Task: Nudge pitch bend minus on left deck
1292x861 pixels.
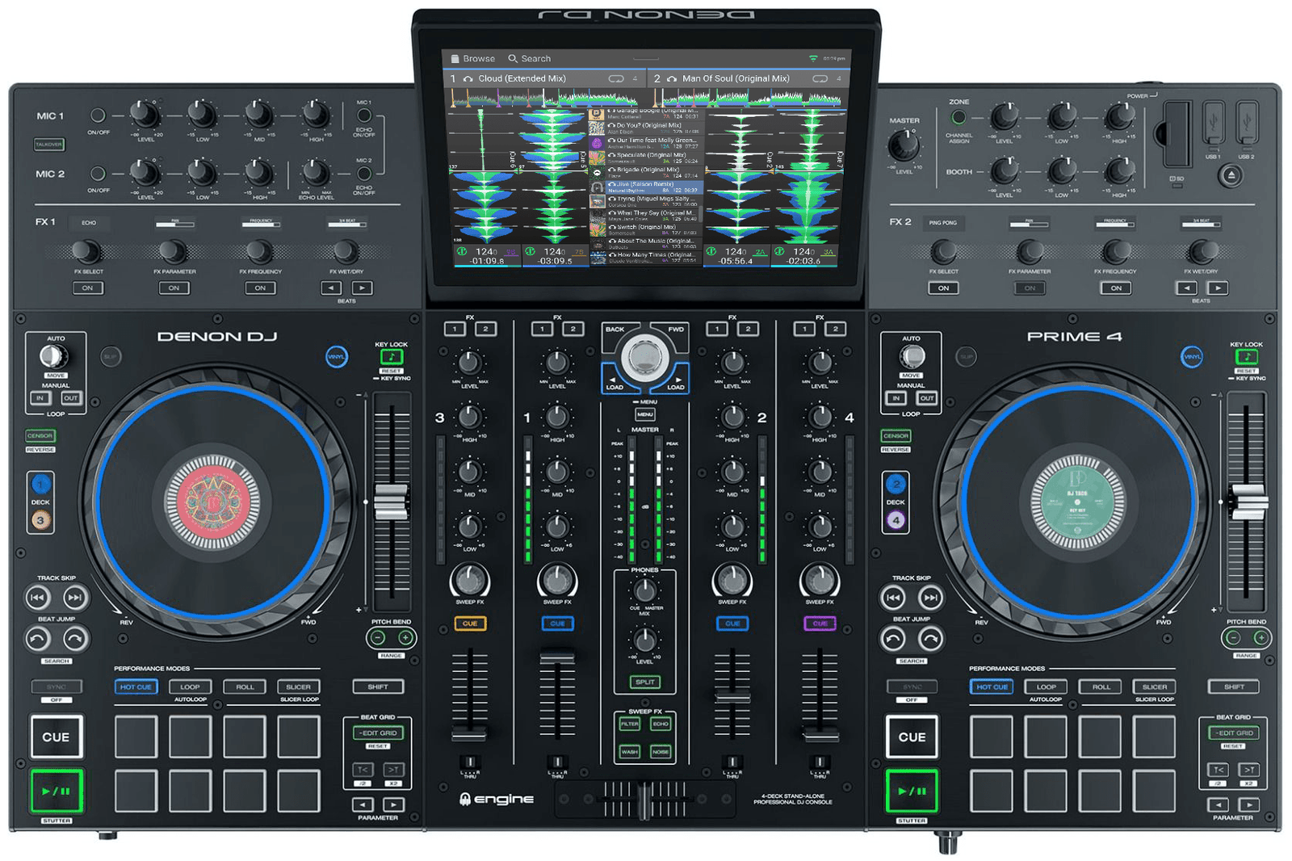Action: pyautogui.click(x=377, y=638)
